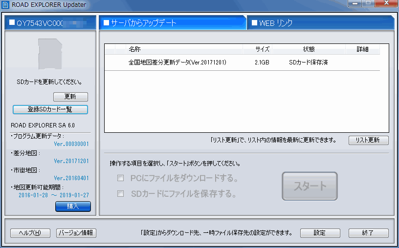Select the QY7543VC000 device tab
This screenshot has width=399, height=248.
pos(50,23)
